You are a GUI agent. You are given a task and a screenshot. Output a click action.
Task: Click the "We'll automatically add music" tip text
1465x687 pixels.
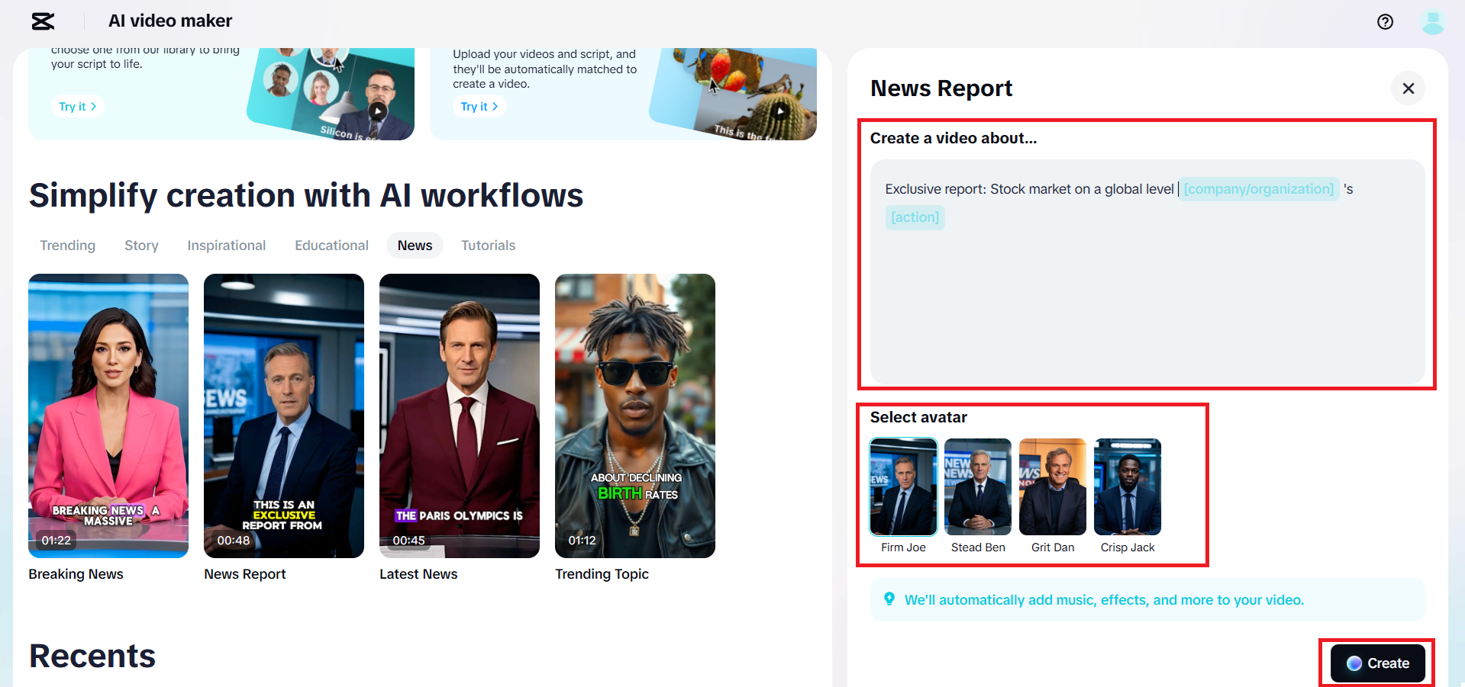point(1104,600)
